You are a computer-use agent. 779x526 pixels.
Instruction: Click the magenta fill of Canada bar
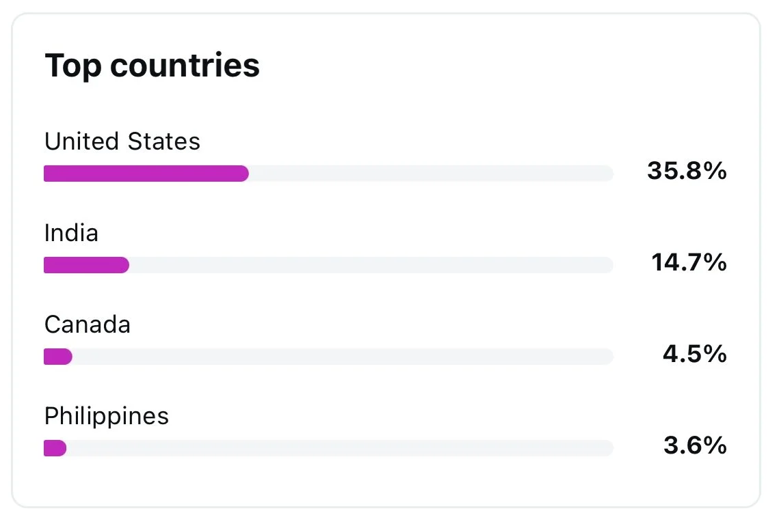[57, 357]
